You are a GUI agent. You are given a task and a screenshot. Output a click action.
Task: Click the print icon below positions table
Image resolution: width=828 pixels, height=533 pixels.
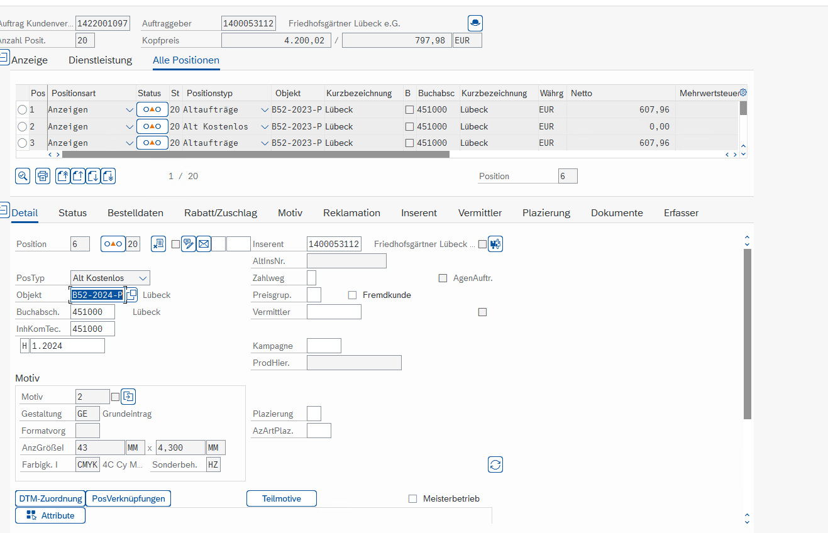(43, 176)
